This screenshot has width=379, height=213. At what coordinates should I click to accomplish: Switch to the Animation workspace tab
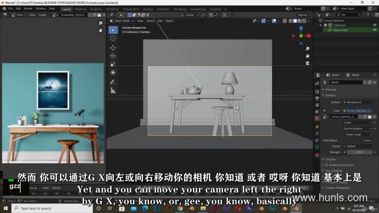(163, 9)
